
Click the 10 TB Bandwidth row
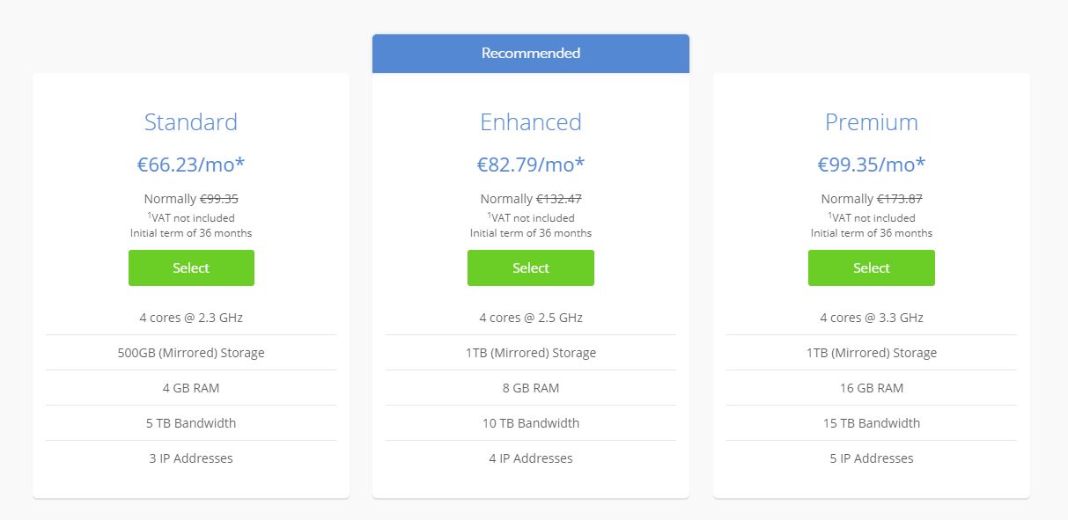[x=530, y=423]
